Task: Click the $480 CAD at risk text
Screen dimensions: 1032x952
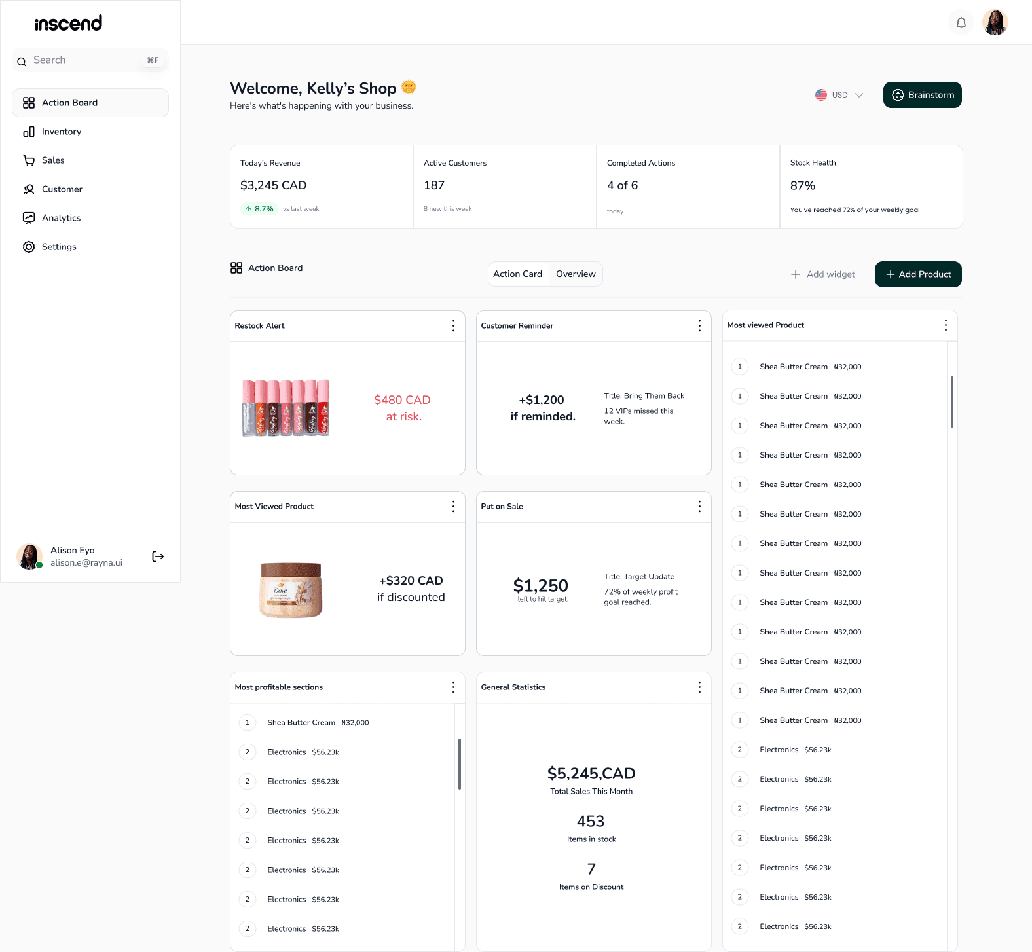Action: (x=403, y=408)
